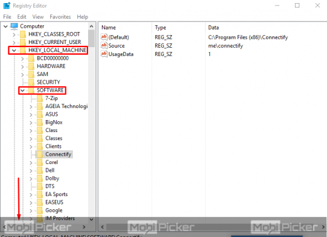Click the SECURITY folder icon
Image resolution: width=327 pixels, height=237 pixels.
coord(31,82)
